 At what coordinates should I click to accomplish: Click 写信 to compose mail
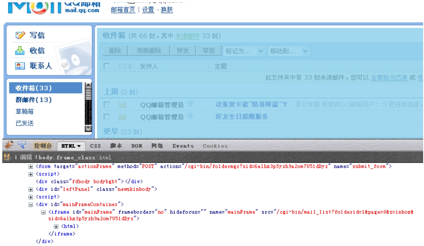point(37,35)
